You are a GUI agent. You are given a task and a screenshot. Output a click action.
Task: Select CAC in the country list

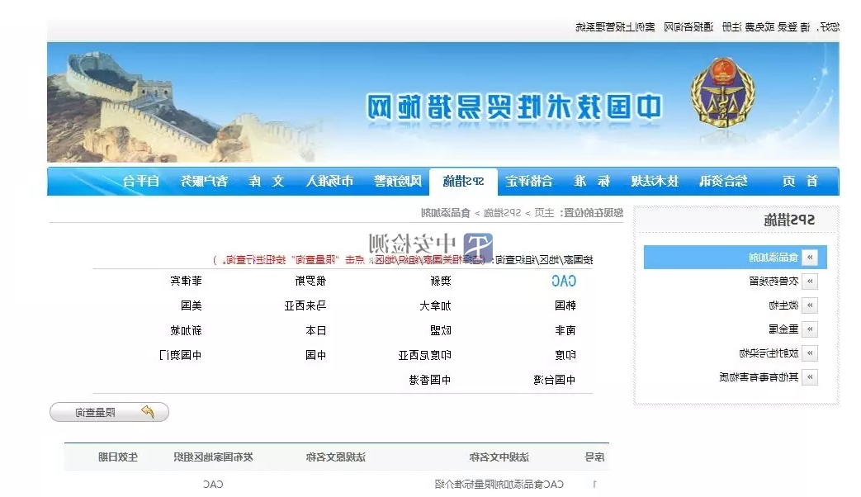click(x=564, y=282)
